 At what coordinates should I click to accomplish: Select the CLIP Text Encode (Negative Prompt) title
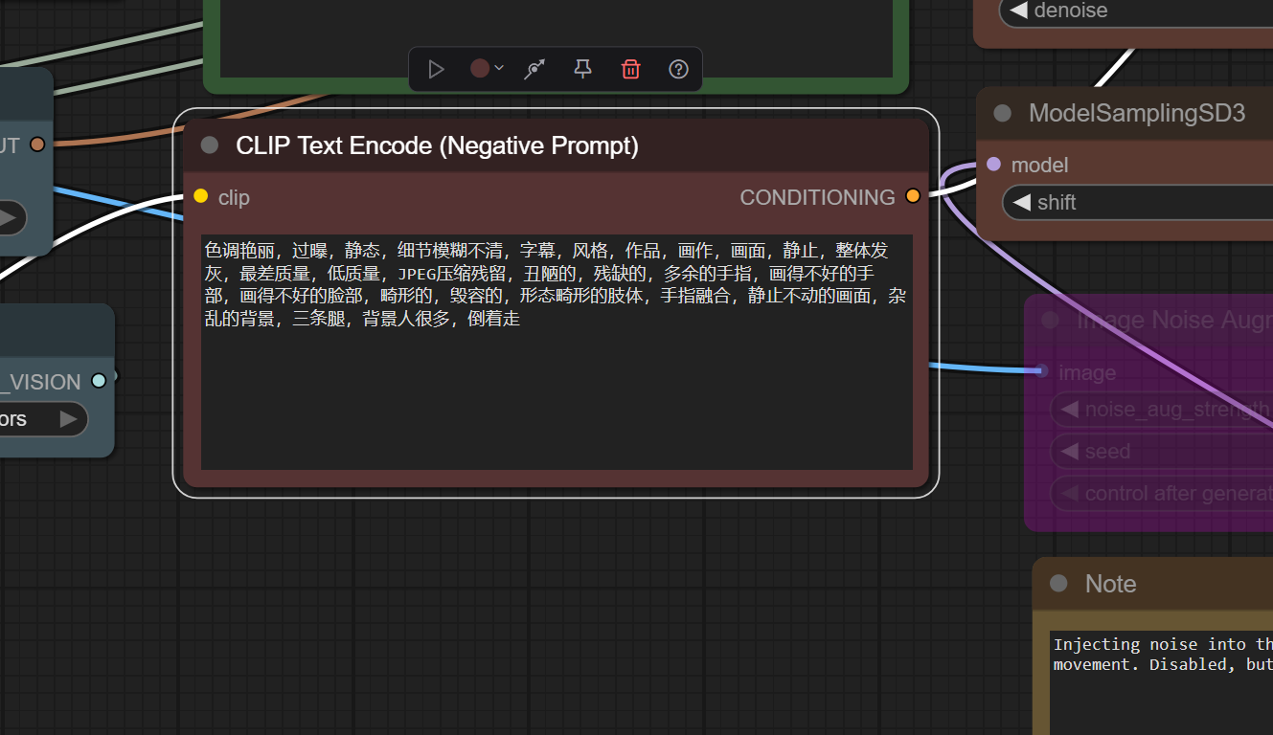point(437,145)
